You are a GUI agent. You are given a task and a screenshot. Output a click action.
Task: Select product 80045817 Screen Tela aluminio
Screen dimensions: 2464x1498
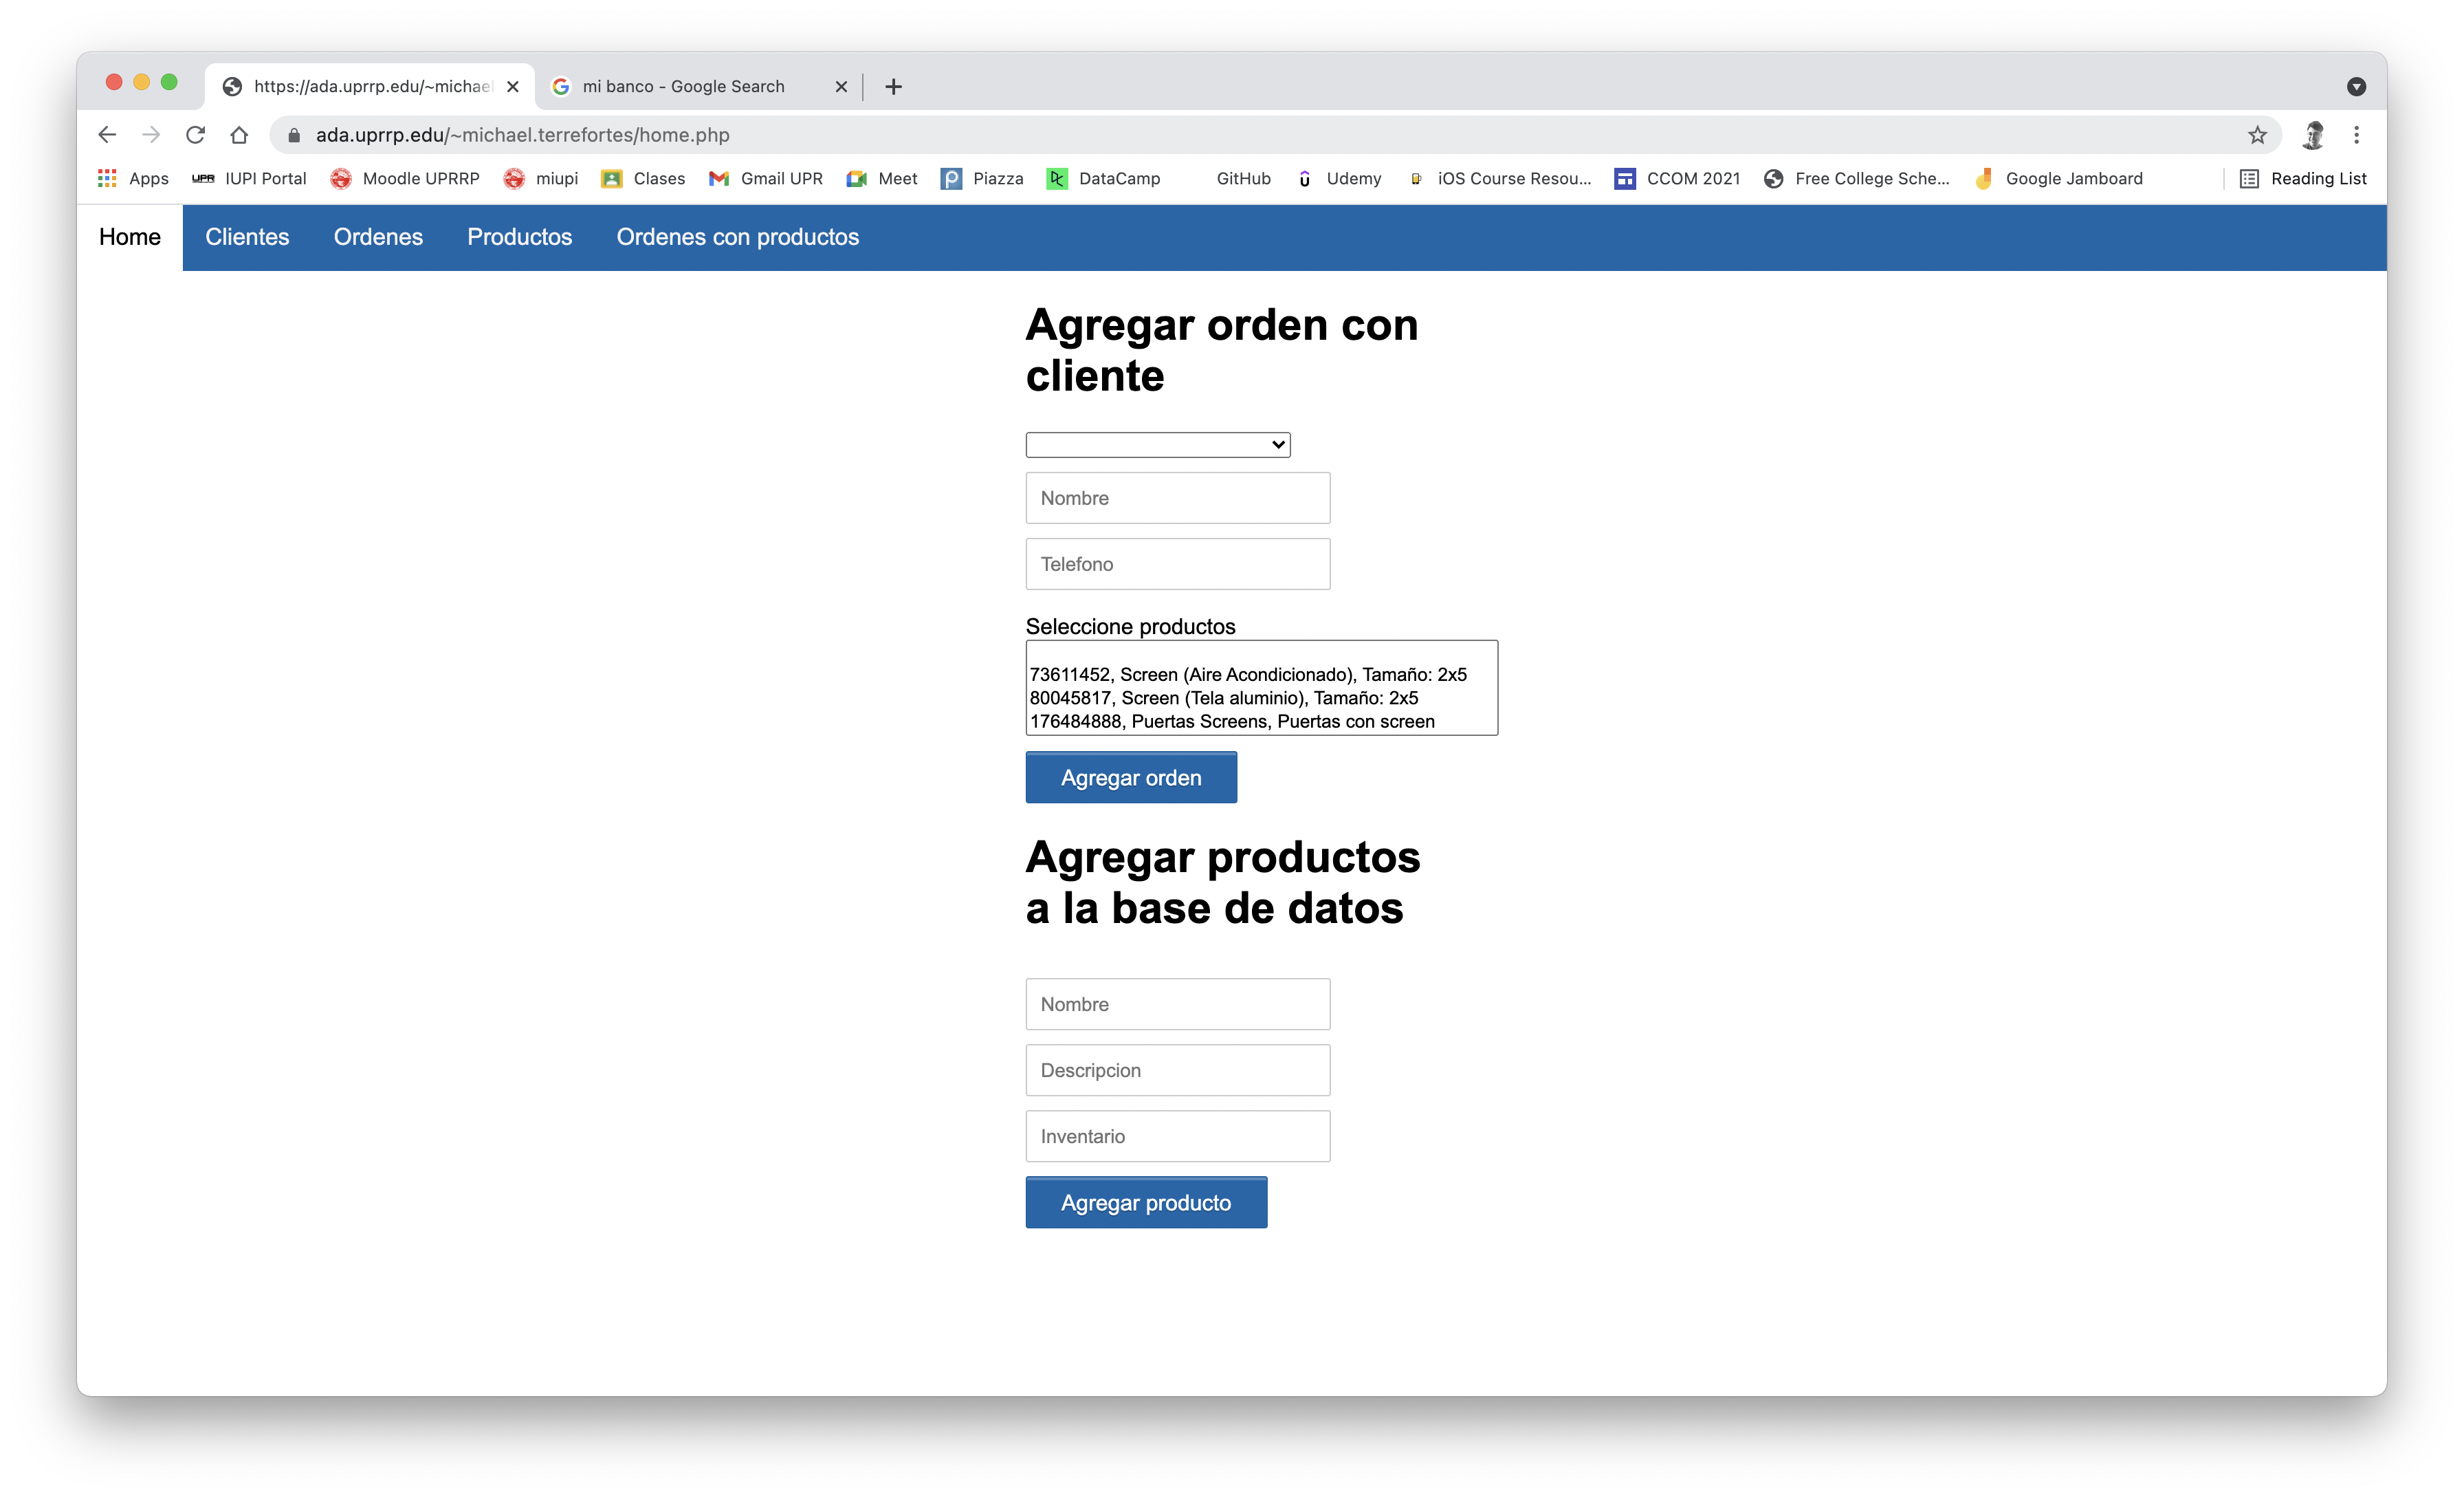point(1223,697)
